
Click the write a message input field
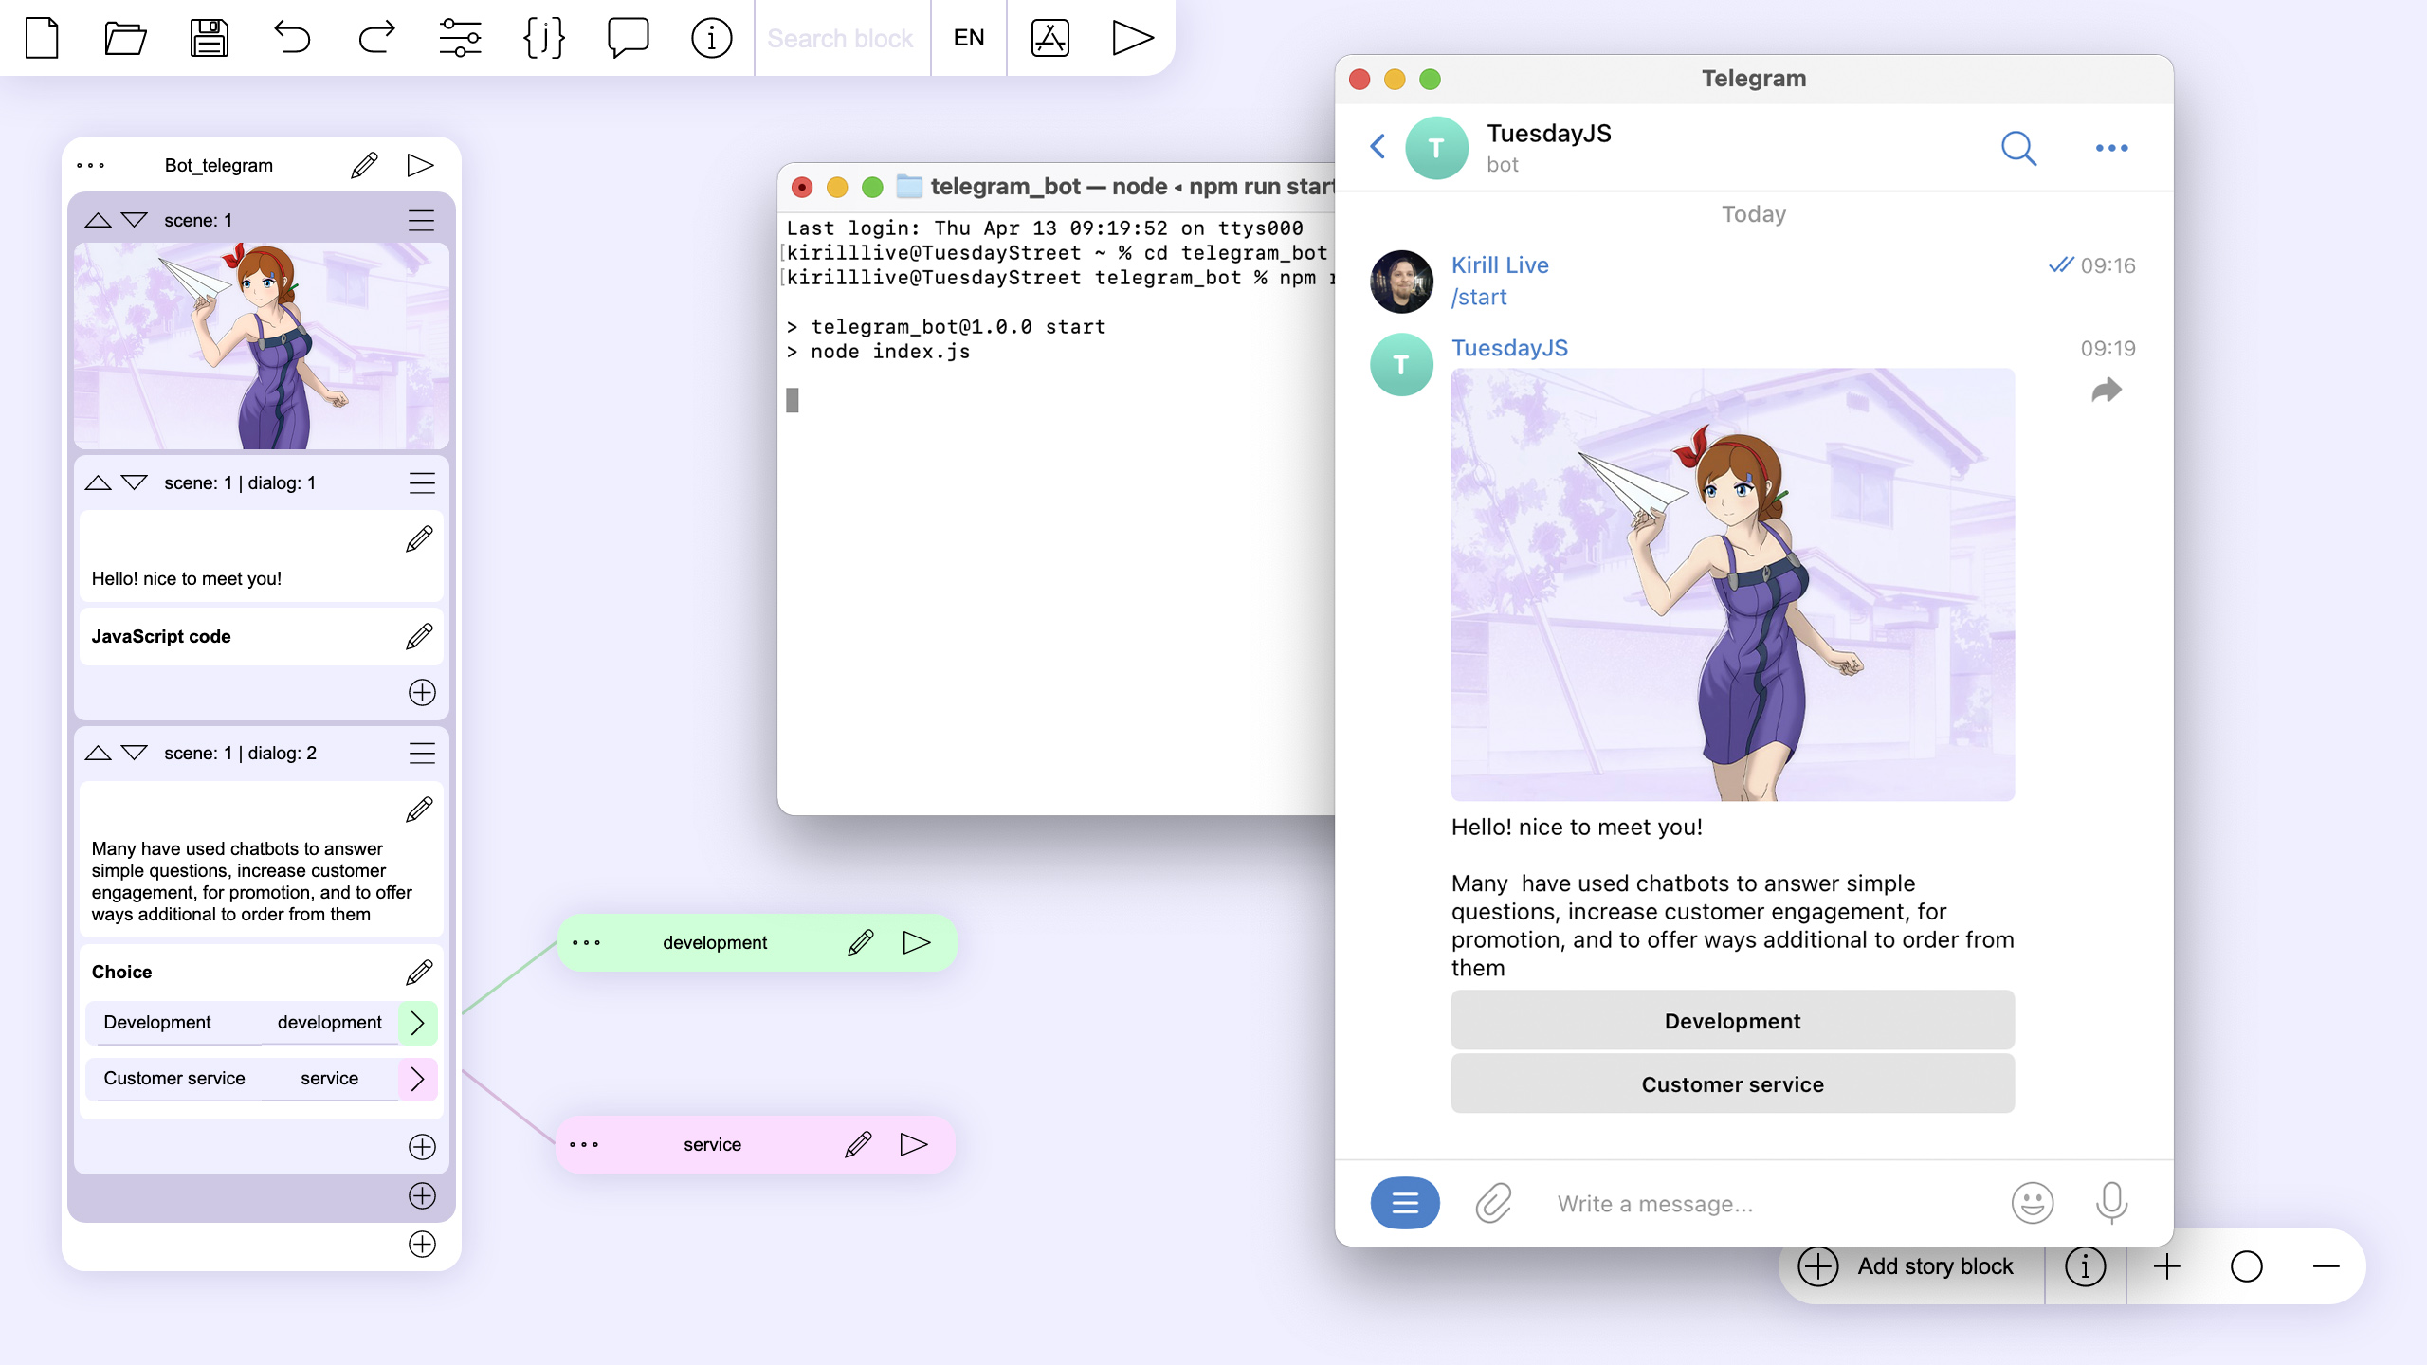click(1653, 1203)
